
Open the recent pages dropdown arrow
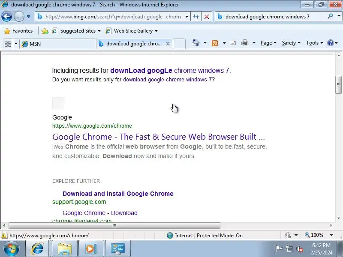click(x=28, y=17)
